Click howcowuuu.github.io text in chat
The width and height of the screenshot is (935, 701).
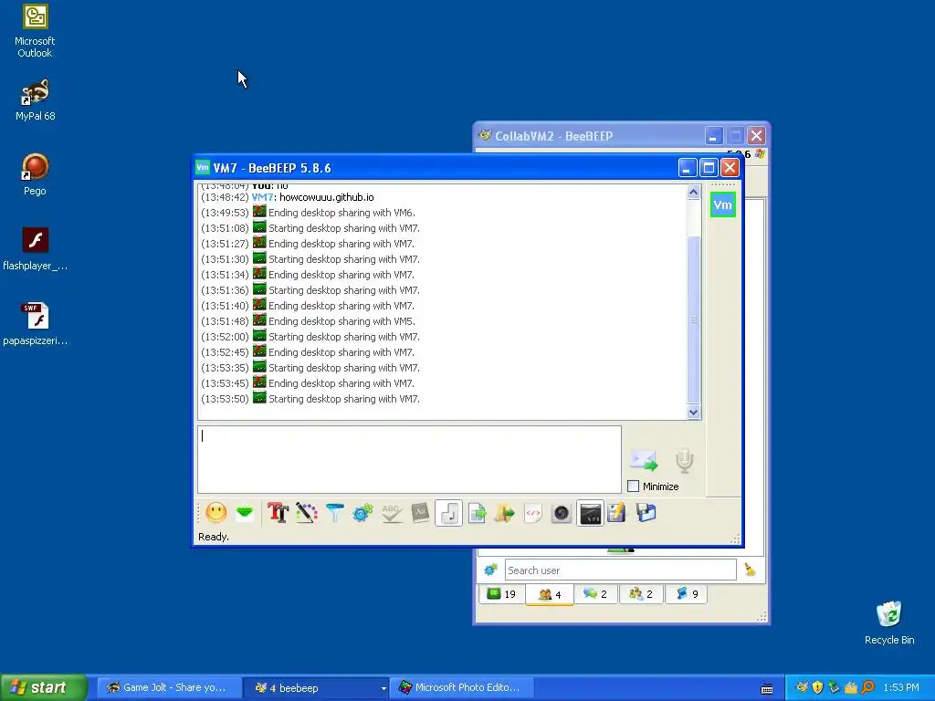(x=327, y=197)
